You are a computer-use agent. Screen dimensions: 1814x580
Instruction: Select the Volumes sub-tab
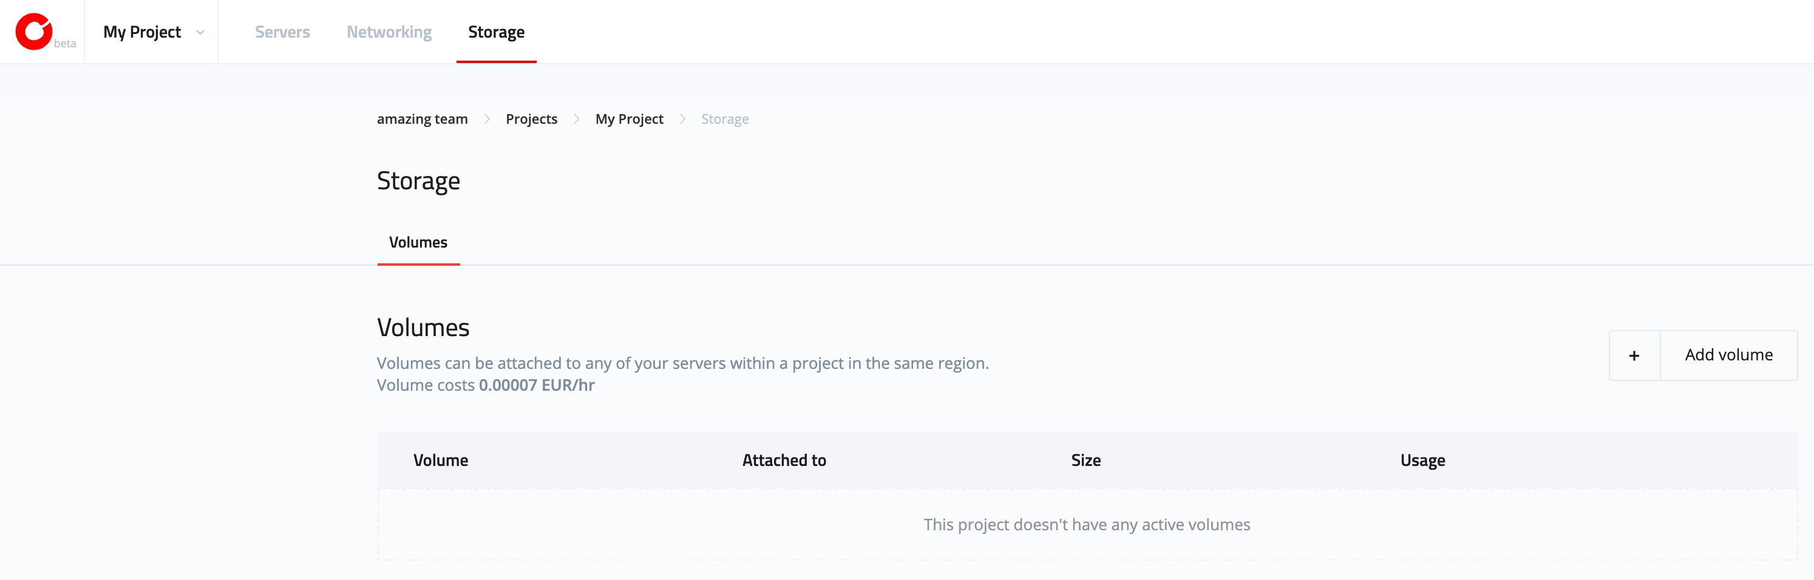point(418,242)
